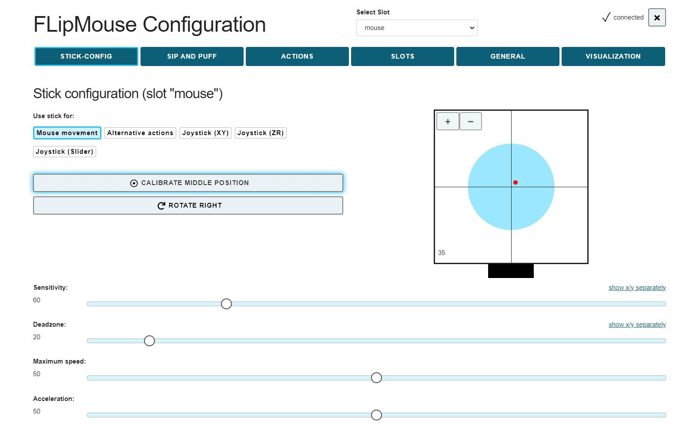Click the Deadzone value 20
The image size is (693, 427).
coord(37,337)
